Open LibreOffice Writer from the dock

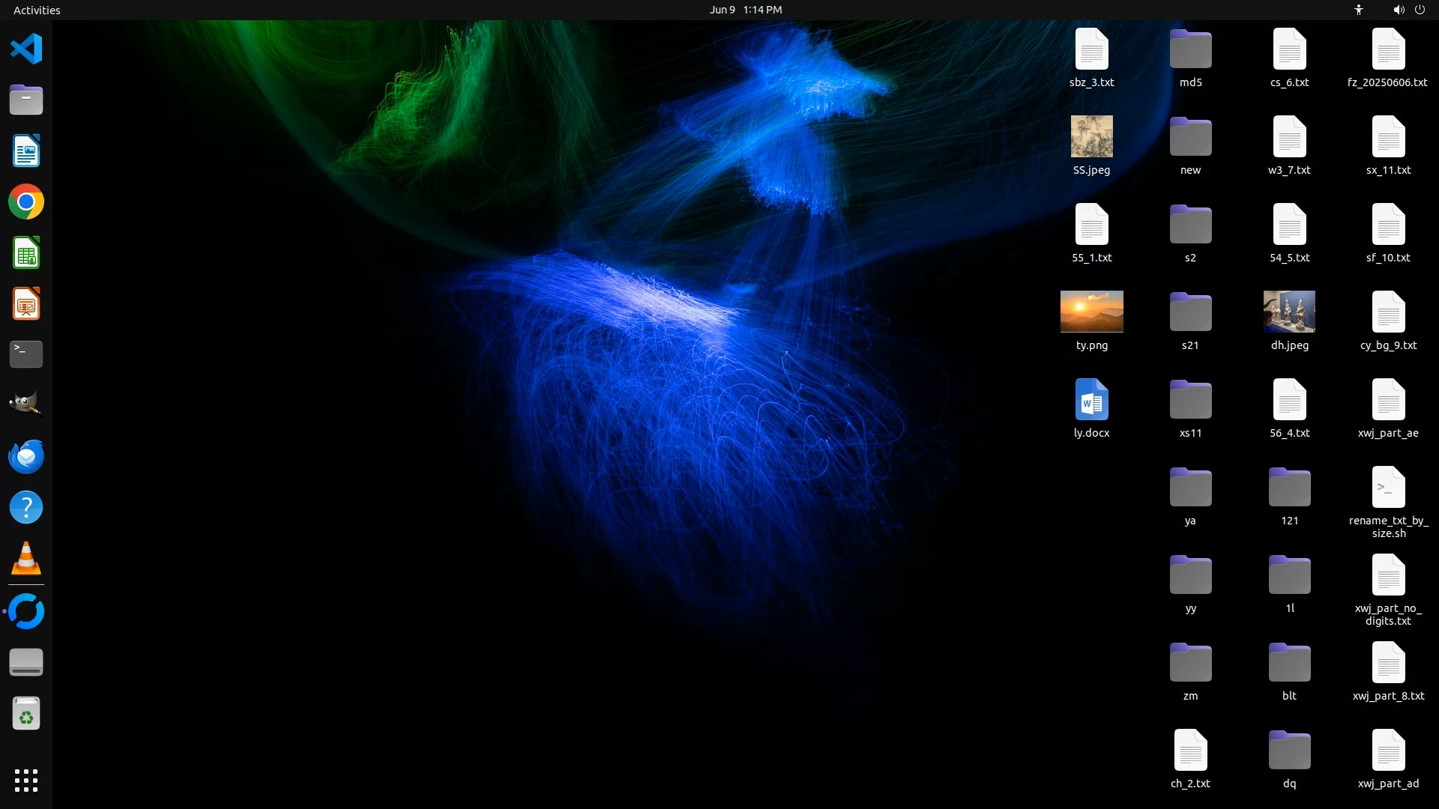click(26, 151)
